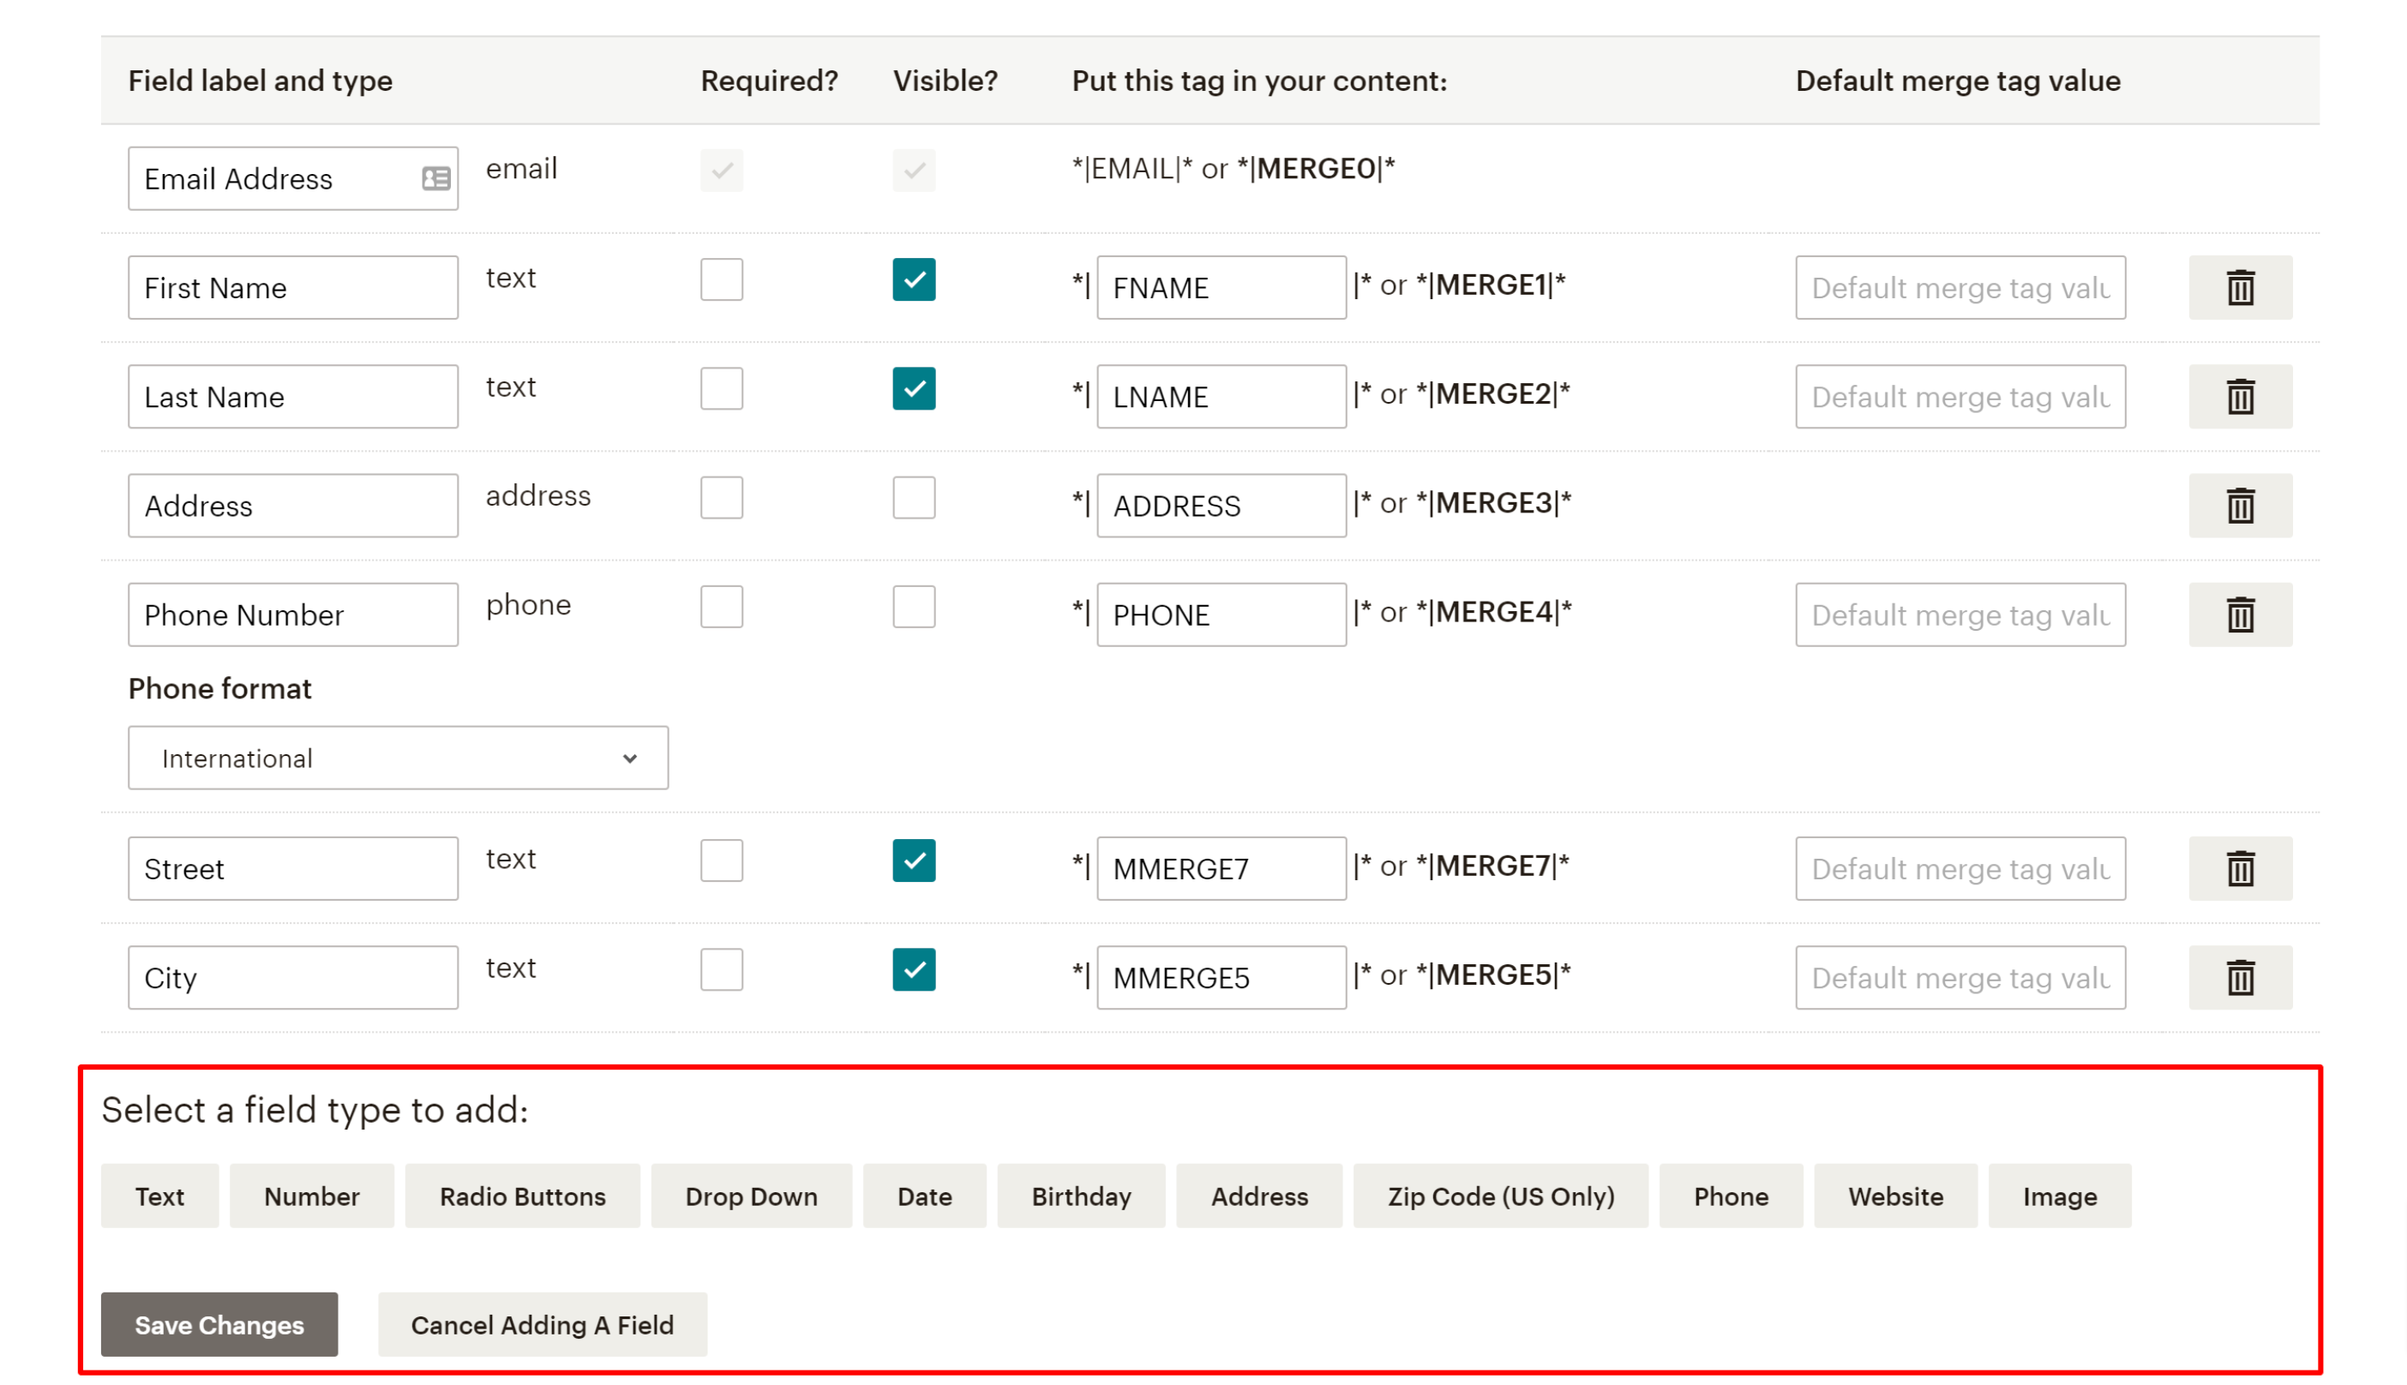Edit the Email Address label field
This screenshot has height=1385, width=2407.
pyautogui.click(x=293, y=179)
